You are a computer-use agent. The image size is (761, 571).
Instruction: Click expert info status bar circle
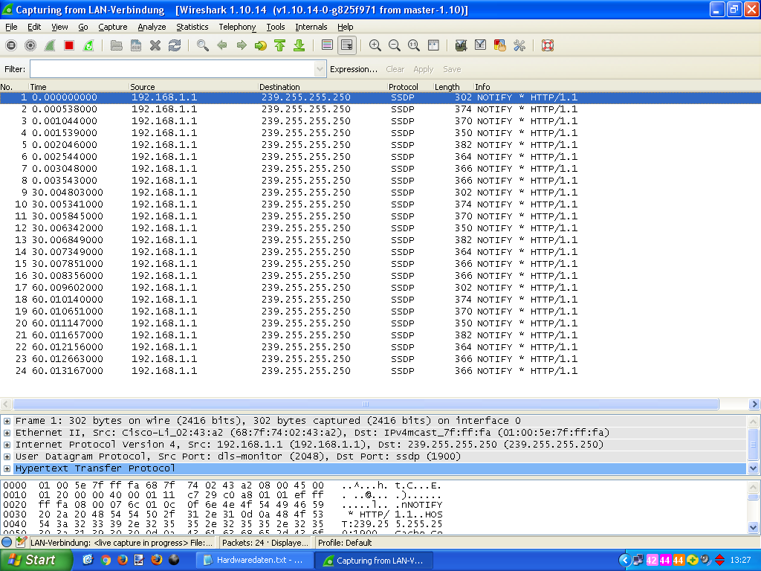(x=7, y=542)
